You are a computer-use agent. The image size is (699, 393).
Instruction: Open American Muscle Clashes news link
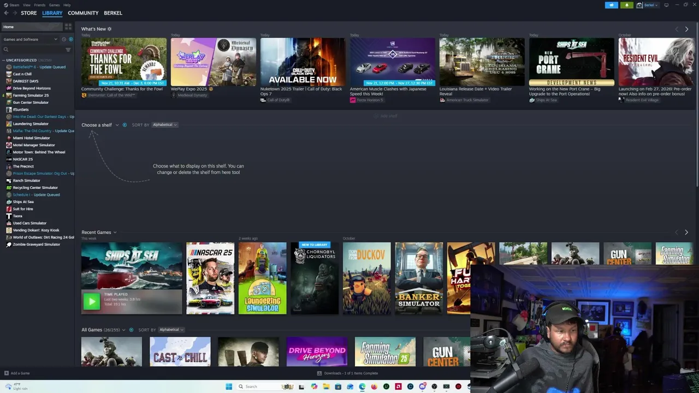(388, 91)
